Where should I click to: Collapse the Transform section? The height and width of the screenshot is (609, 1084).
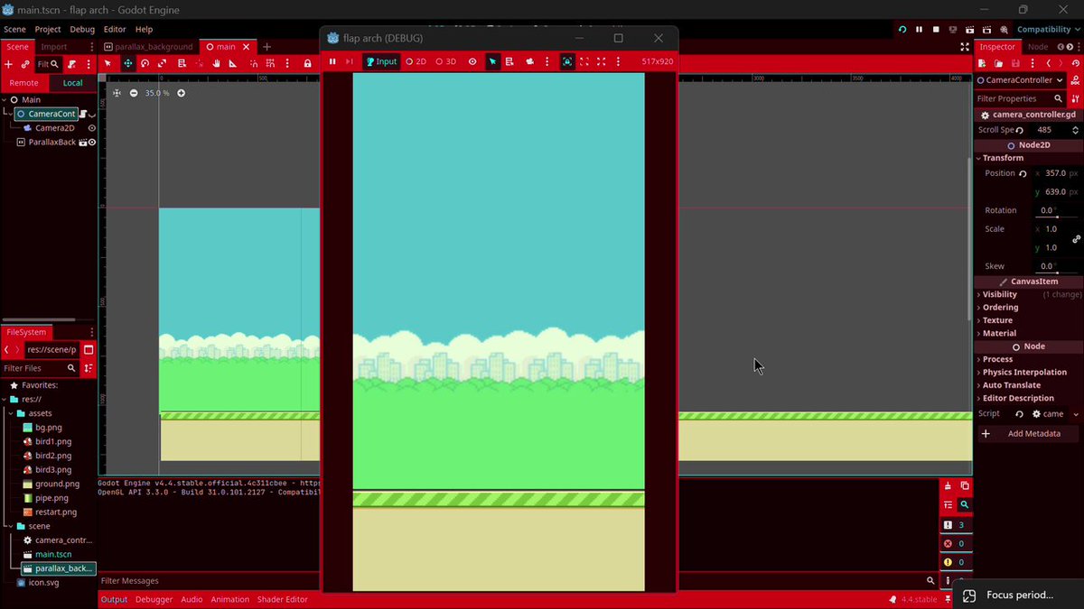(1002, 158)
